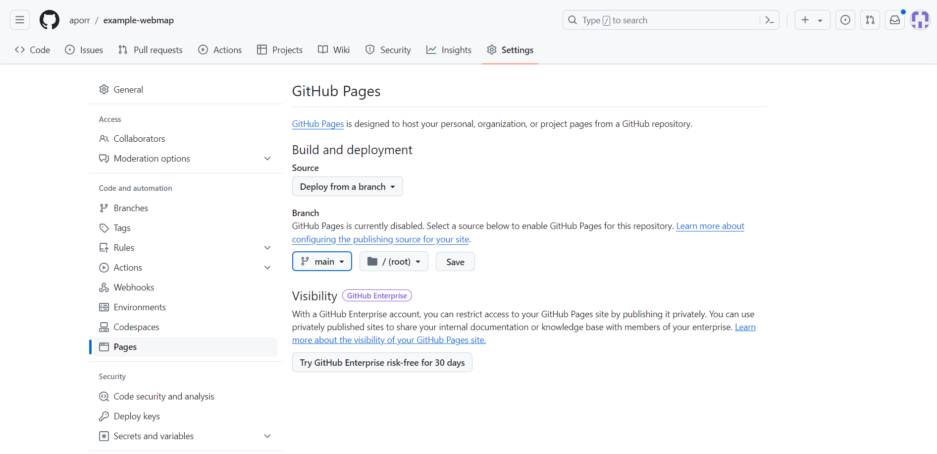Viewport: 937px width, 454px height.
Task: Expand Secrets and variables chevron
Action: [267, 436]
